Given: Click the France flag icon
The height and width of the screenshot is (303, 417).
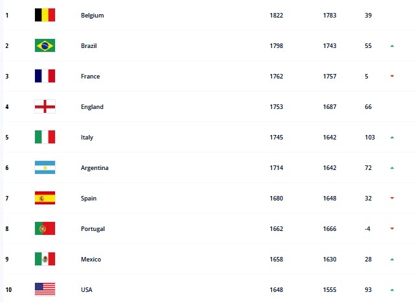Looking at the screenshot, I should click(x=45, y=76).
